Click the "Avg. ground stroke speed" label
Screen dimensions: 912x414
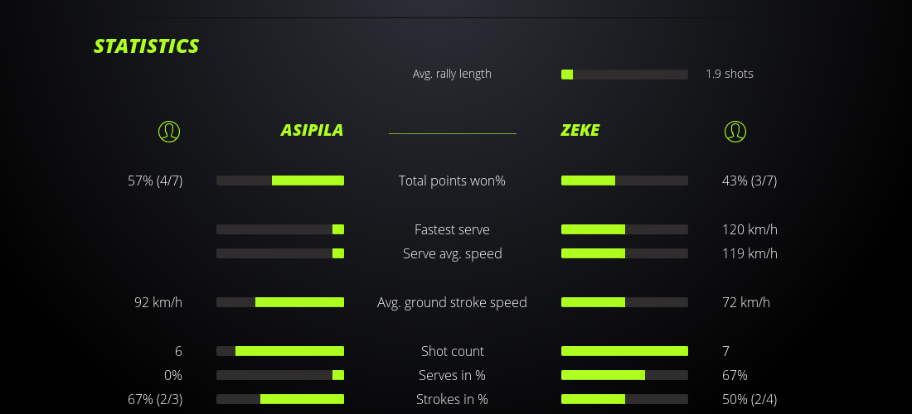point(452,302)
